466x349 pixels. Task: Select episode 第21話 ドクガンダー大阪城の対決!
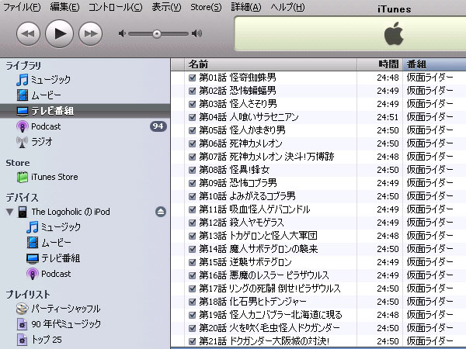[x=264, y=341]
